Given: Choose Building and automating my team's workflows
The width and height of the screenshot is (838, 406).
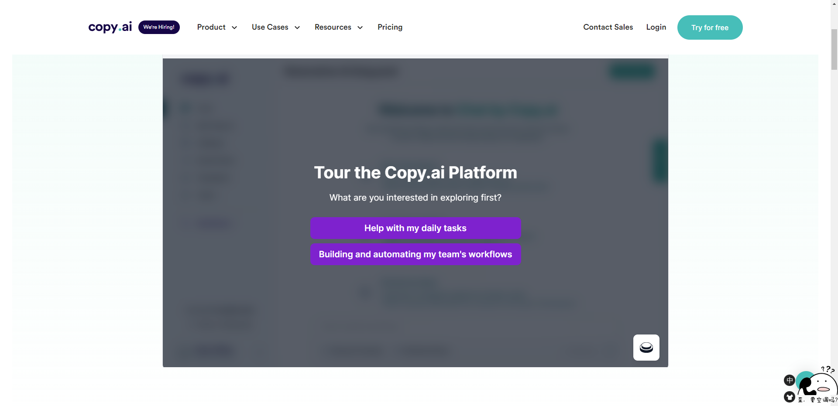Looking at the screenshot, I should point(416,254).
